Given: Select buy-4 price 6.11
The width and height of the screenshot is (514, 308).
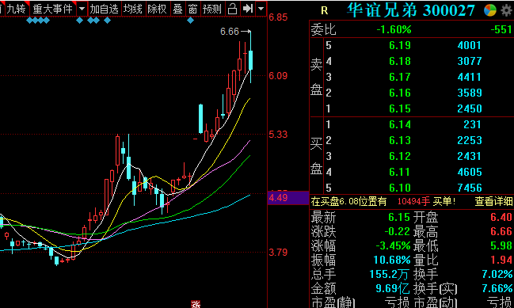Looking at the screenshot, I should coord(400,172).
